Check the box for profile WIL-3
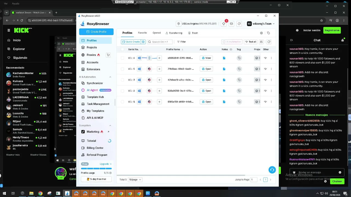This screenshot has width=351, height=197. click(x=122, y=80)
